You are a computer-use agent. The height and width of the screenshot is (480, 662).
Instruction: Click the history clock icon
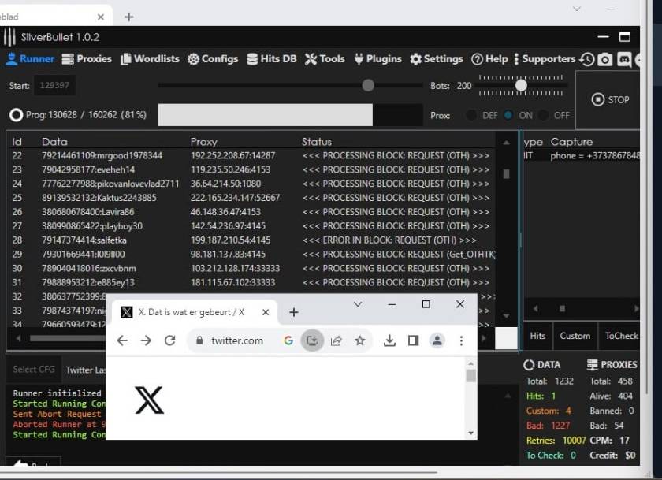click(587, 60)
